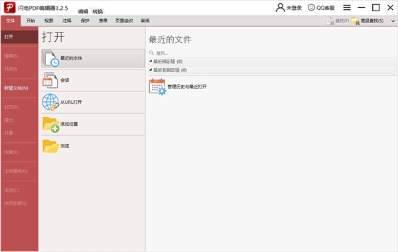Screen dimensions: 398x252
Task: Choose 关闭(C) in the sidebar
Action: click(11, 190)
